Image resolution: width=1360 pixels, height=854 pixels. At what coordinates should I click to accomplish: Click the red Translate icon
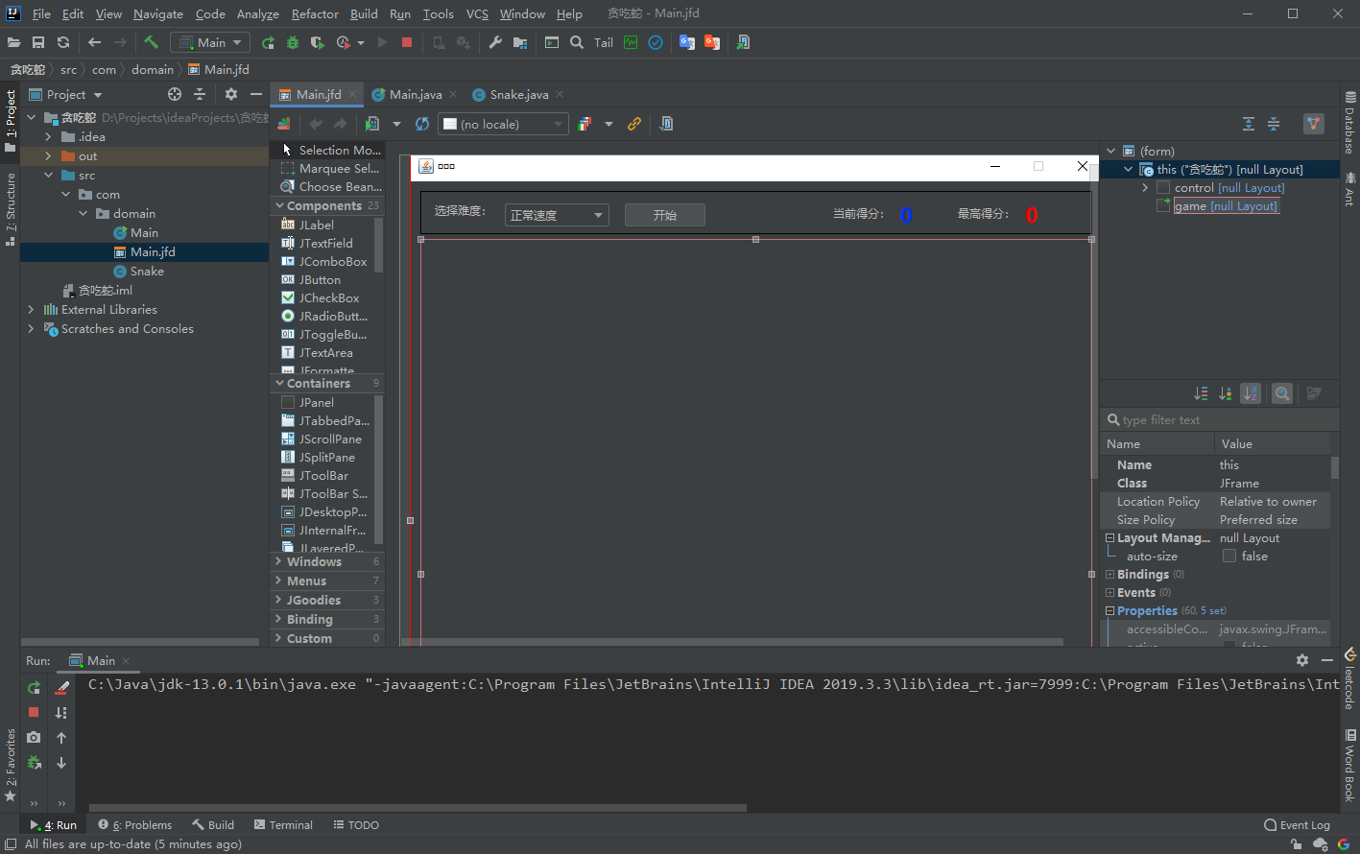click(x=712, y=42)
